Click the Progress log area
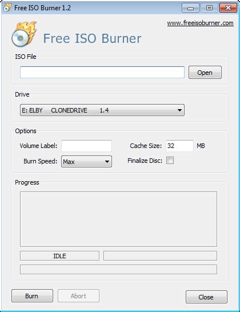 [118, 219]
